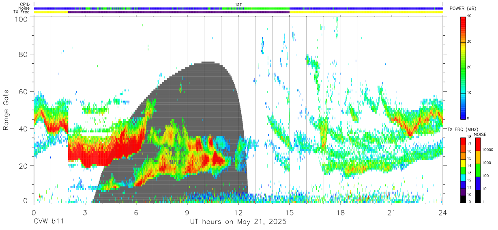Click the yellow TX Freq bar after 15 UT

(366, 12)
